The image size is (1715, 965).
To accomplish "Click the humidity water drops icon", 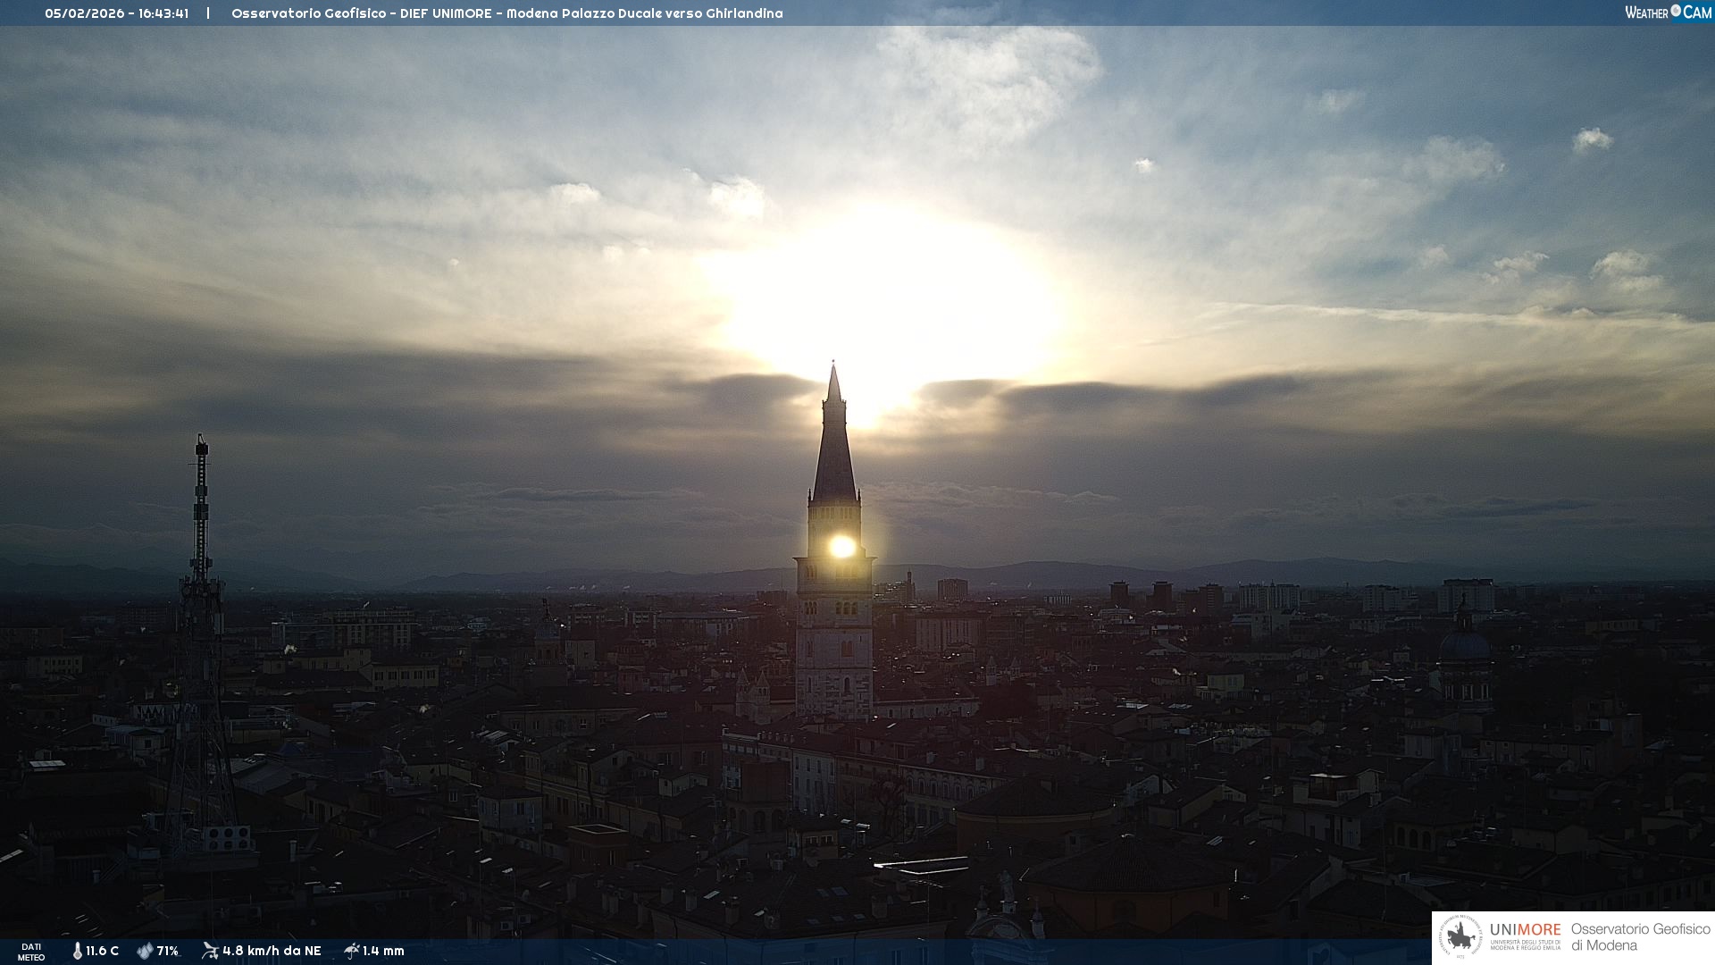I will point(145,951).
